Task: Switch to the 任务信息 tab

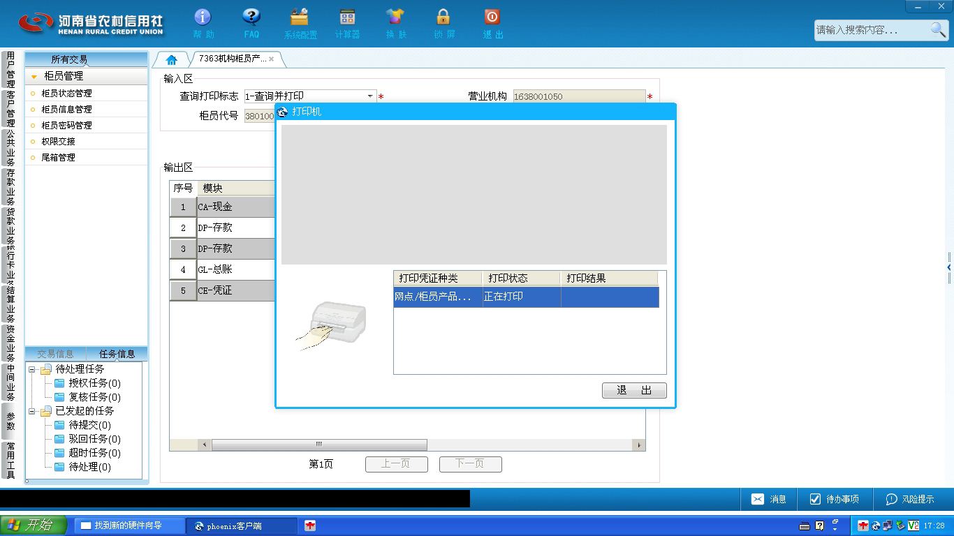Action: [x=117, y=354]
